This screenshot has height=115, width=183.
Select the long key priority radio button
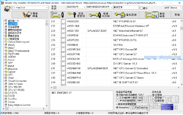point(153,95)
